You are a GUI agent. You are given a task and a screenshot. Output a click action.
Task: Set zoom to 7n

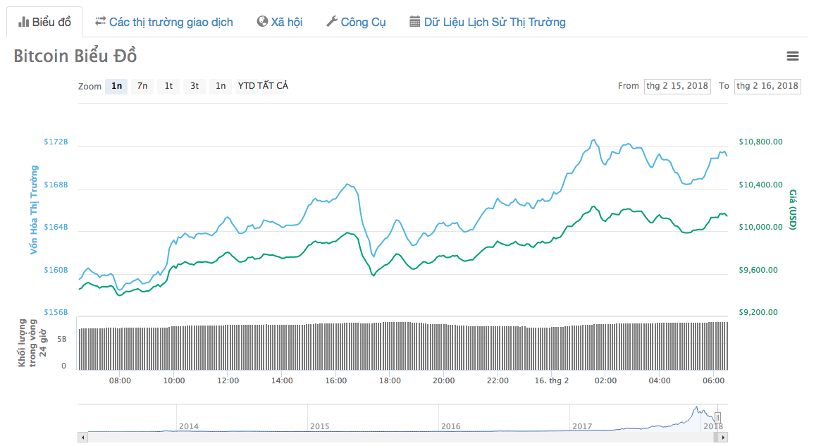pyautogui.click(x=142, y=86)
